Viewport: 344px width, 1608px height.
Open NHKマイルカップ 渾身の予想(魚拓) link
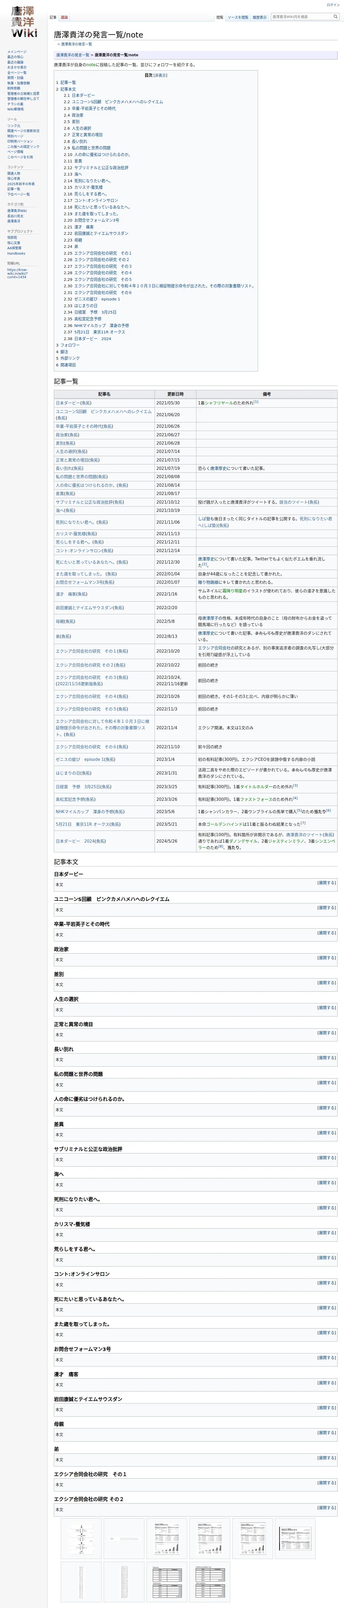pyautogui.click(x=90, y=812)
